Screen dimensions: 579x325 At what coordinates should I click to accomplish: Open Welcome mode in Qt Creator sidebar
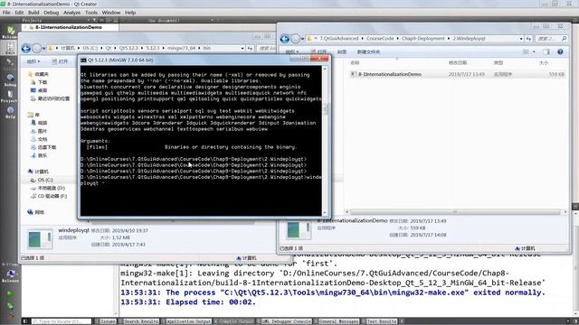click(10, 32)
